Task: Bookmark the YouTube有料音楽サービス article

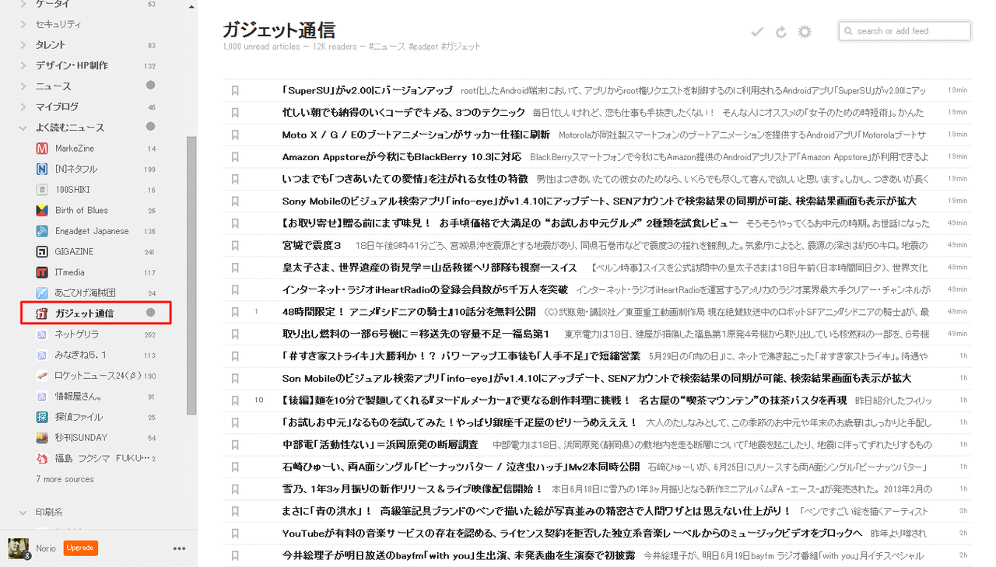Action: (235, 534)
